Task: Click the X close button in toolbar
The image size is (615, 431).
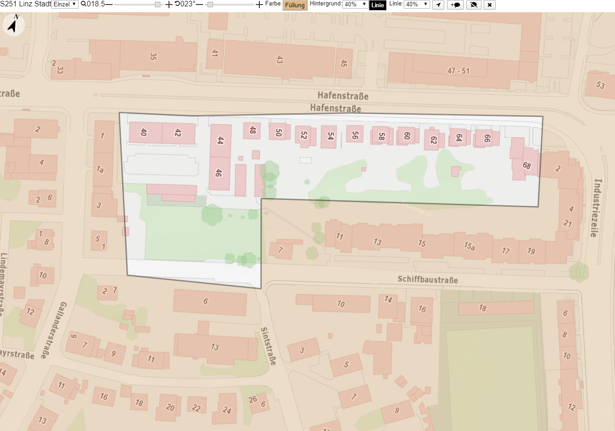Action: tap(489, 5)
